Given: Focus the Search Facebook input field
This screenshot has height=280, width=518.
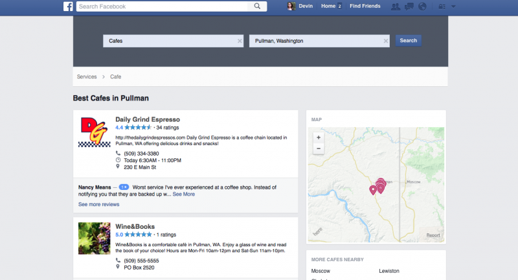Looking at the screenshot, I should pyautogui.click(x=162, y=6).
